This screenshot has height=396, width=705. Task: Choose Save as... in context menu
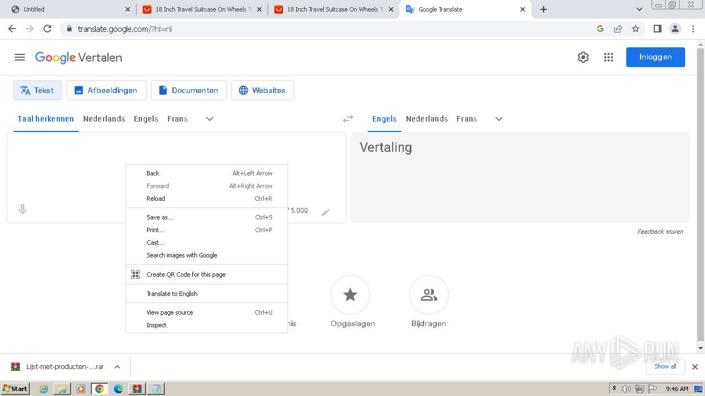click(x=207, y=217)
